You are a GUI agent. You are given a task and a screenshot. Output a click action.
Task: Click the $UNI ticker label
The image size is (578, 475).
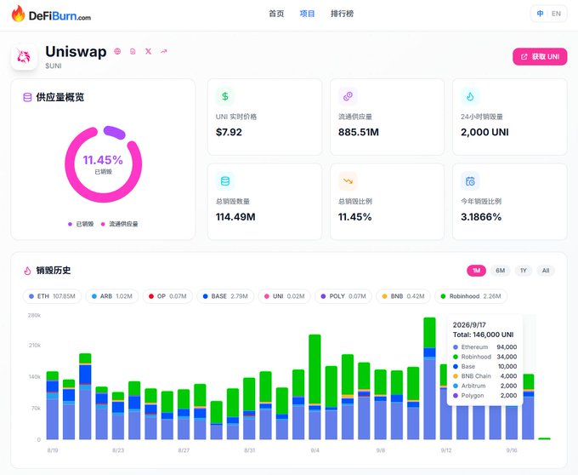[54, 66]
